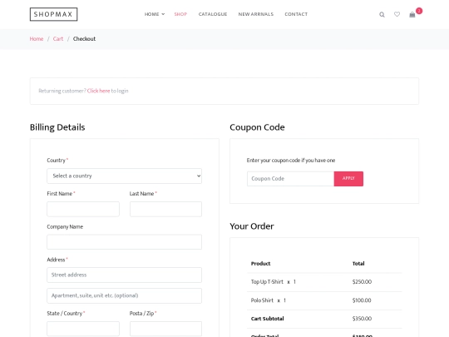The image size is (449, 337).
Task: Click the Top Up T-Shirt order row
Action: point(324,282)
